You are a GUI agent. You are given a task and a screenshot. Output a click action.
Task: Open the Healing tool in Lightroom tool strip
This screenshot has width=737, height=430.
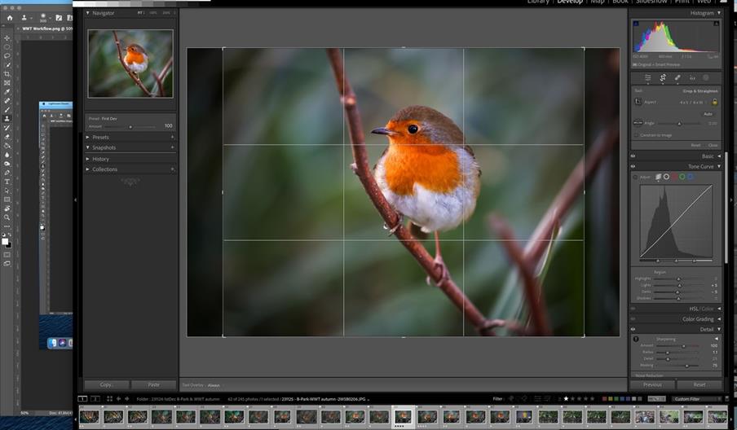pyautogui.click(x=677, y=77)
